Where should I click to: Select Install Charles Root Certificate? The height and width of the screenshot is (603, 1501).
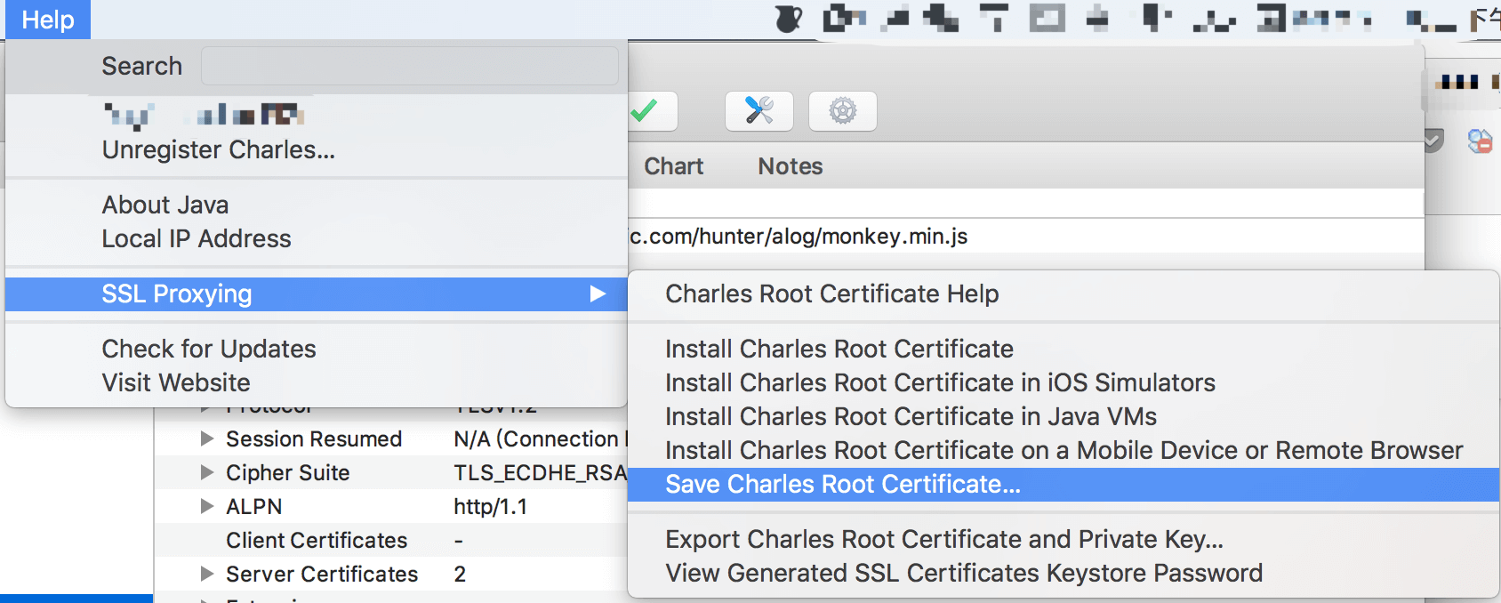tap(839, 349)
